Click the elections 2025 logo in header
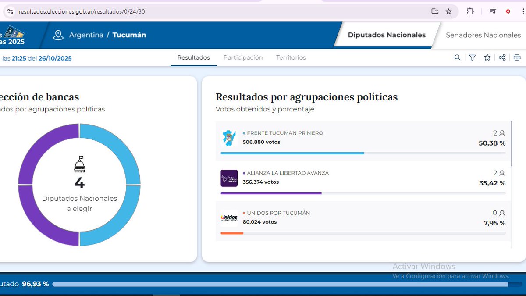 pyautogui.click(x=12, y=35)
